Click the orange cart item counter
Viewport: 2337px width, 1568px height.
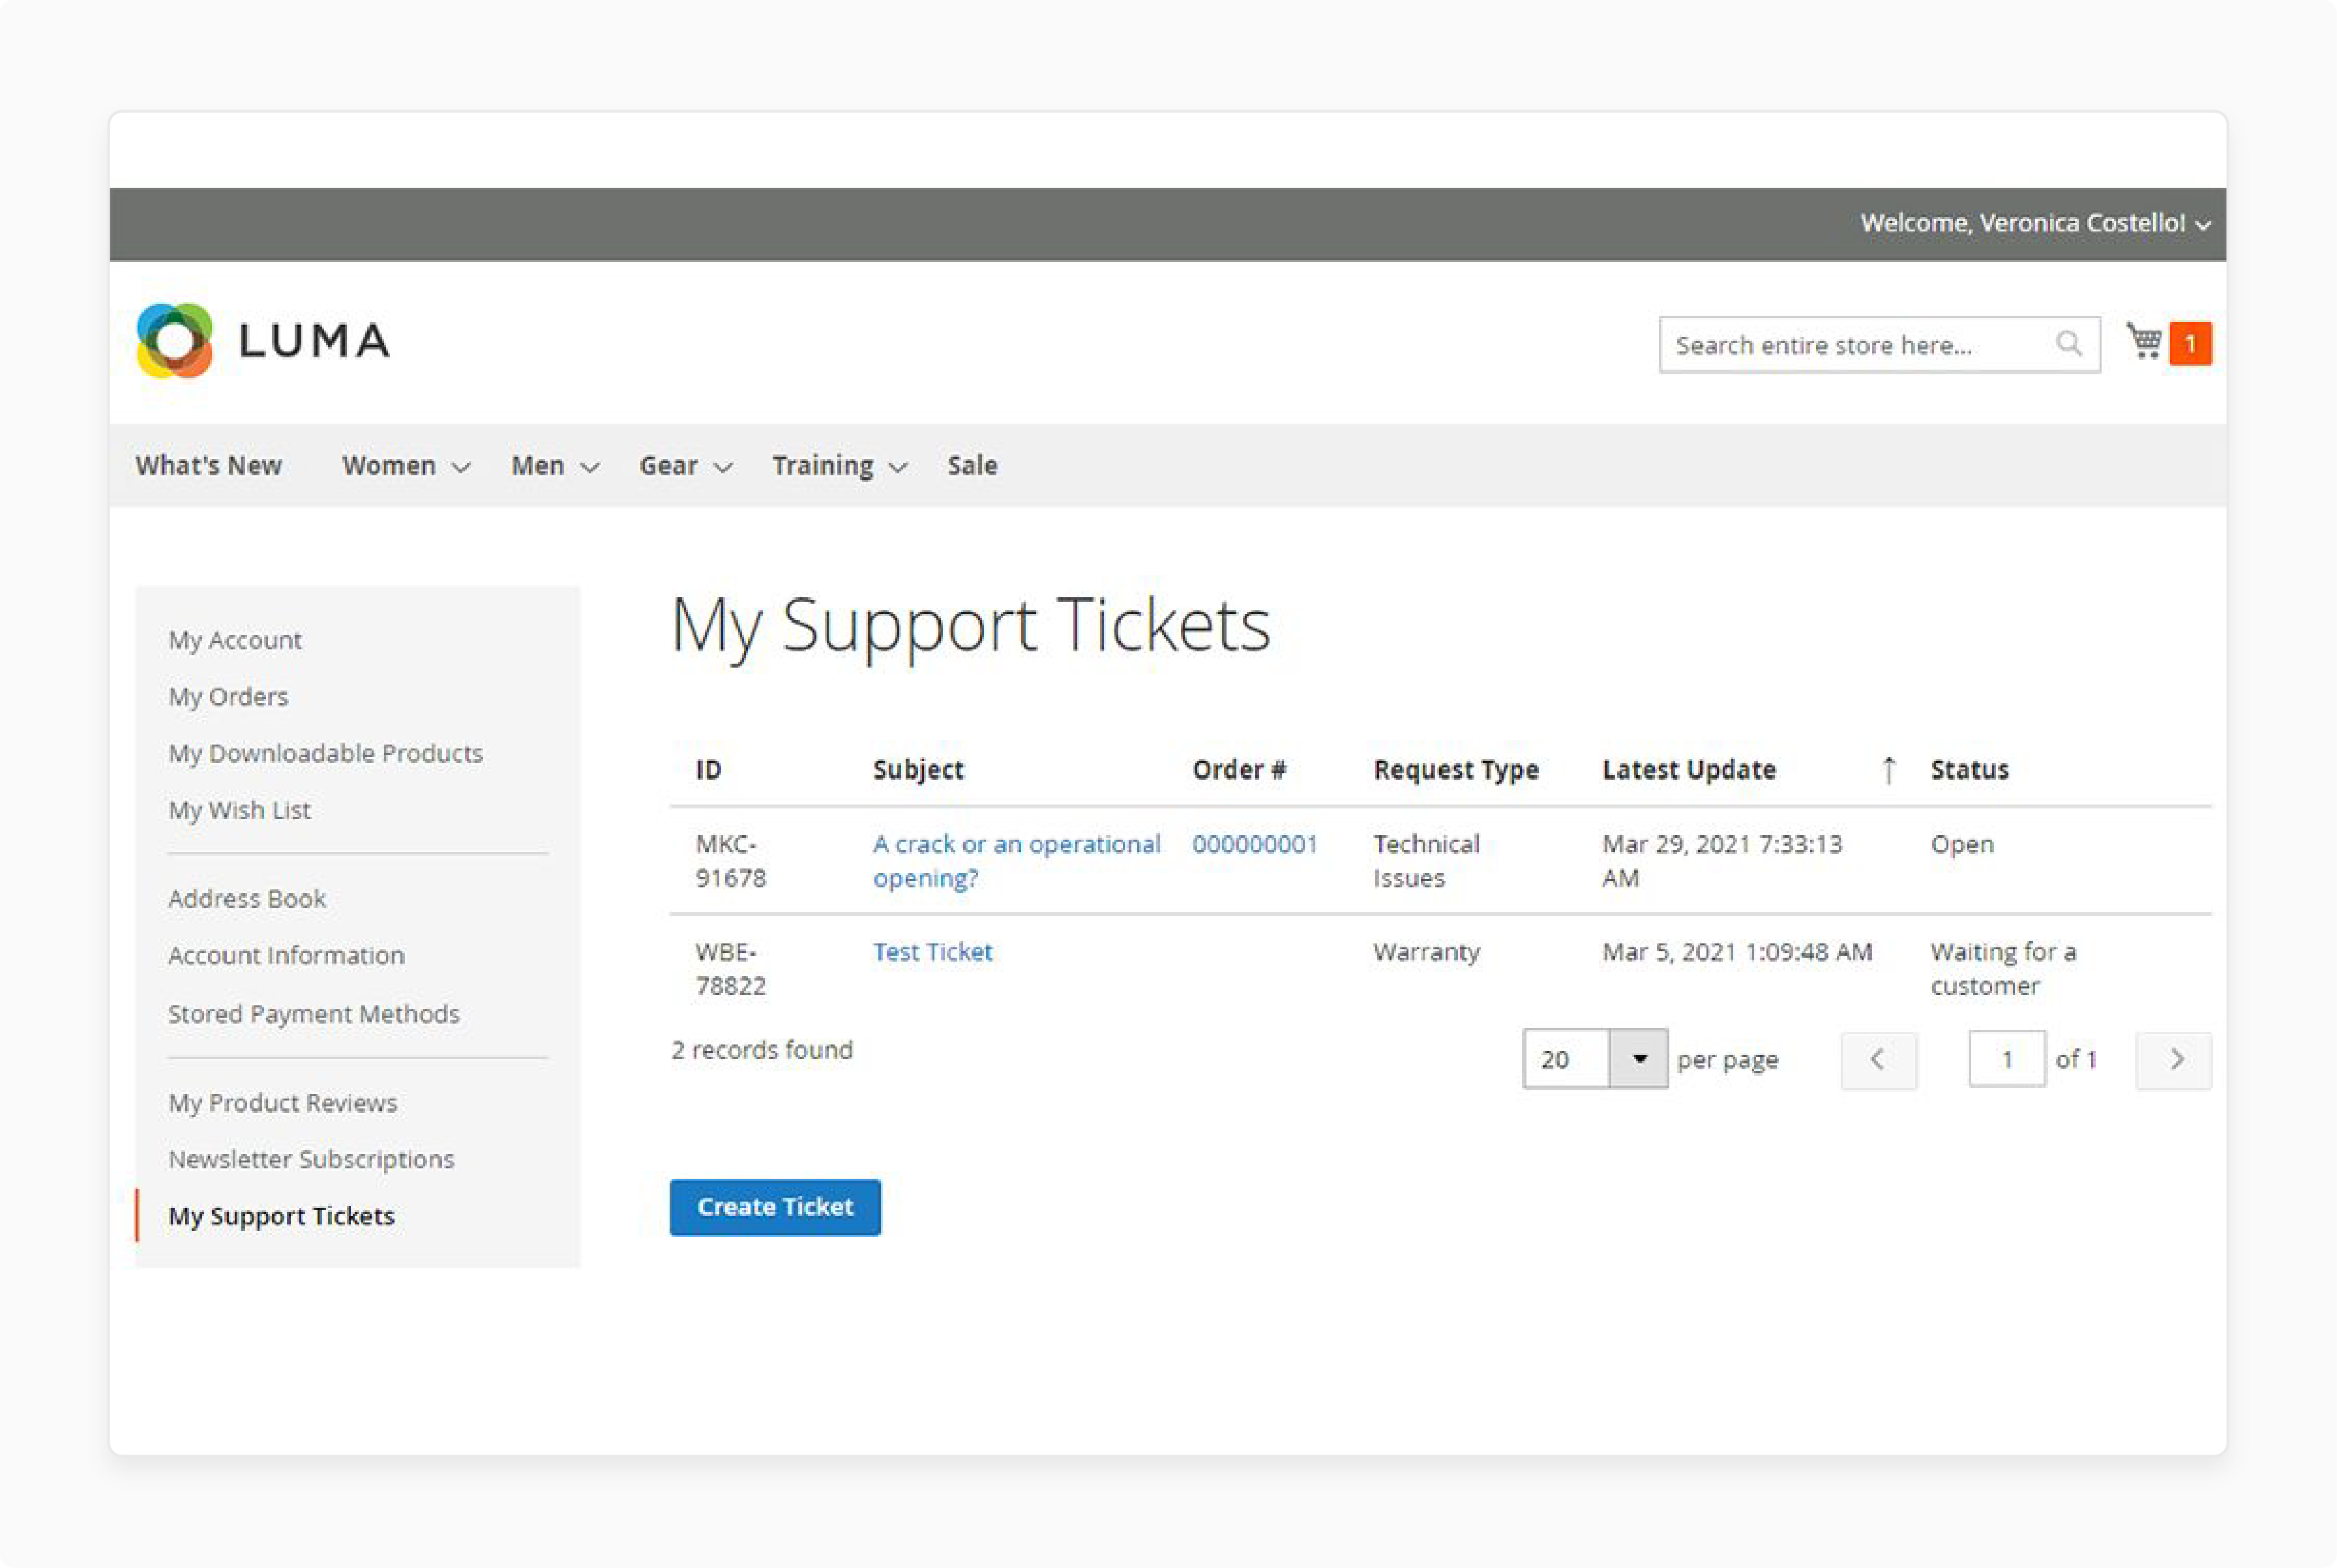(2190, 344)
